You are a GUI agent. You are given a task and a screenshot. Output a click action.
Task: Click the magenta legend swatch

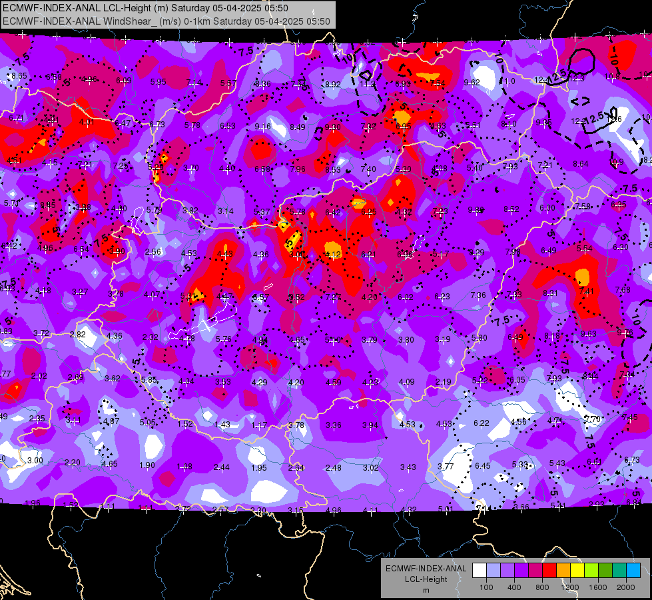pyautogui.click(x=535, y=571)
